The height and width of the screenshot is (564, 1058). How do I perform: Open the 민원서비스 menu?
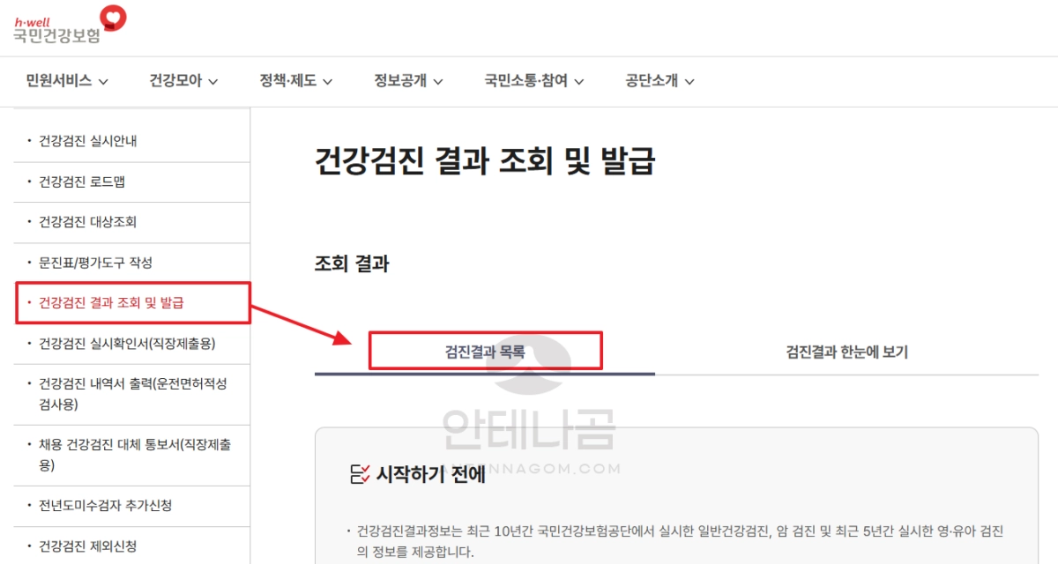(x=67, y=81)
